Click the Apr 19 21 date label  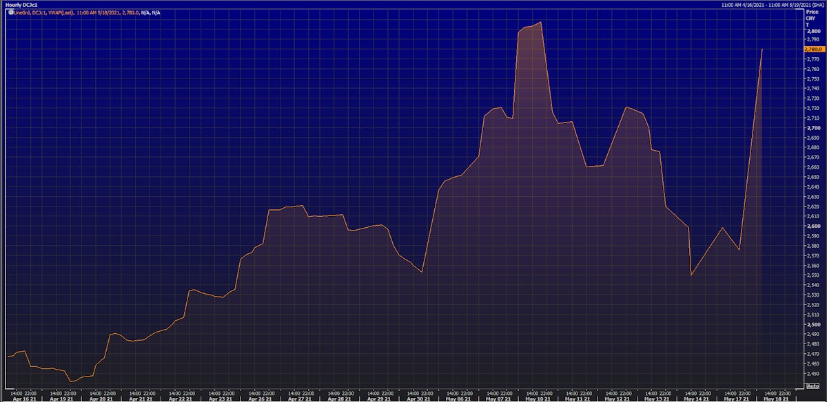click(62, 399)
